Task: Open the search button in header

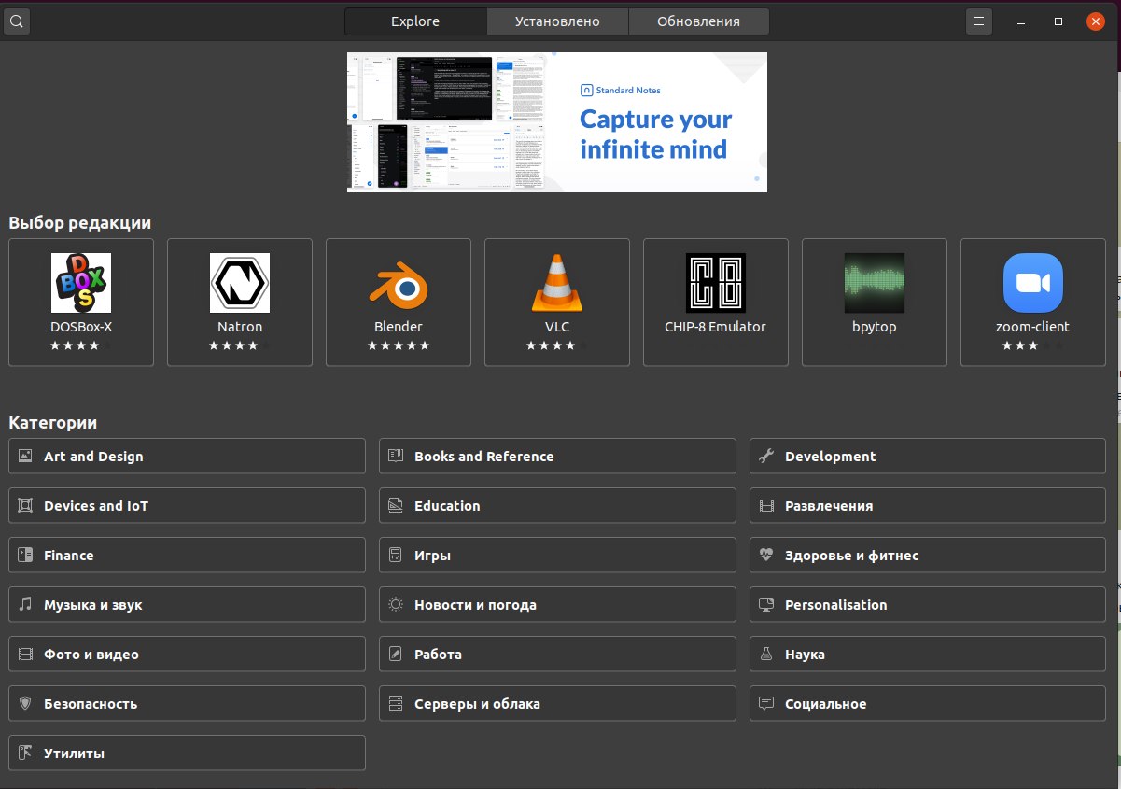Action: [x=18, y=21]
